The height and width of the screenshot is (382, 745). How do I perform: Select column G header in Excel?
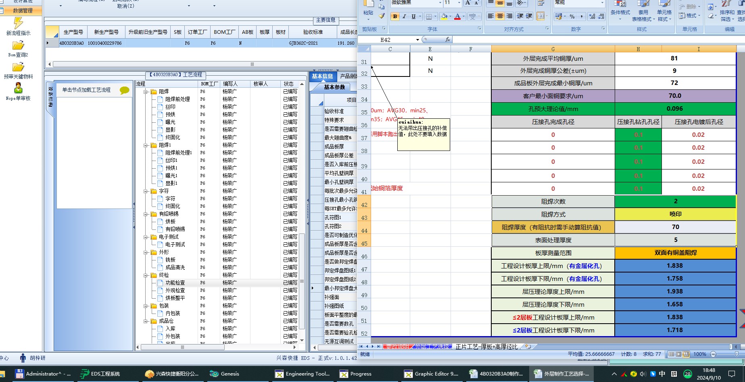click(553, 49)
